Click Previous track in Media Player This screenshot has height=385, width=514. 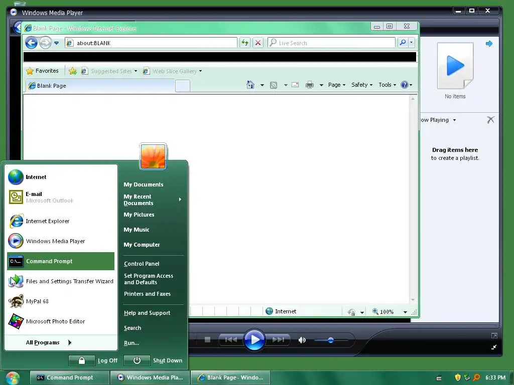tap(231, 340)
